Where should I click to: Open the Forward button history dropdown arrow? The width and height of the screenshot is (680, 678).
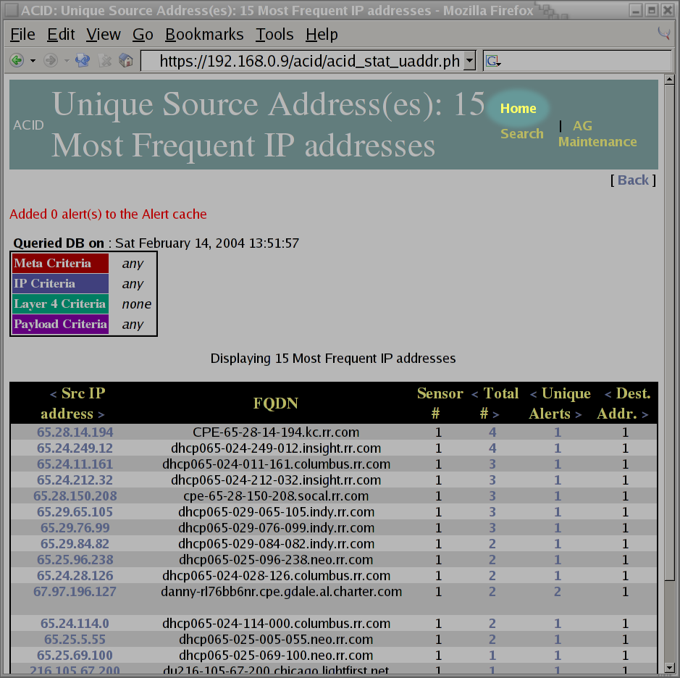(x=67, y=61)
